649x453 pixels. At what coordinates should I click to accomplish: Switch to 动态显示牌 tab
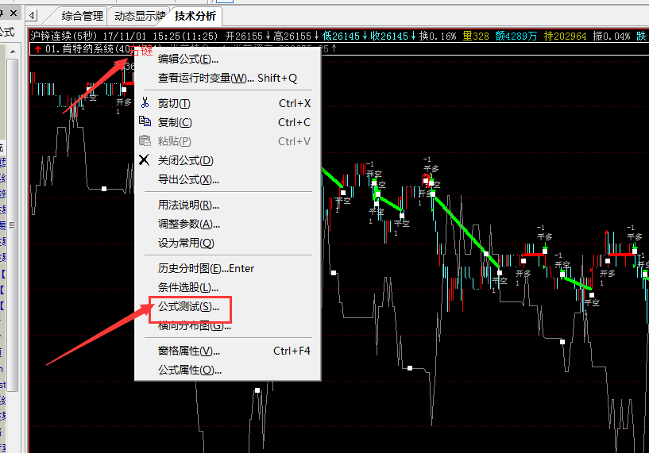point(140,16)
